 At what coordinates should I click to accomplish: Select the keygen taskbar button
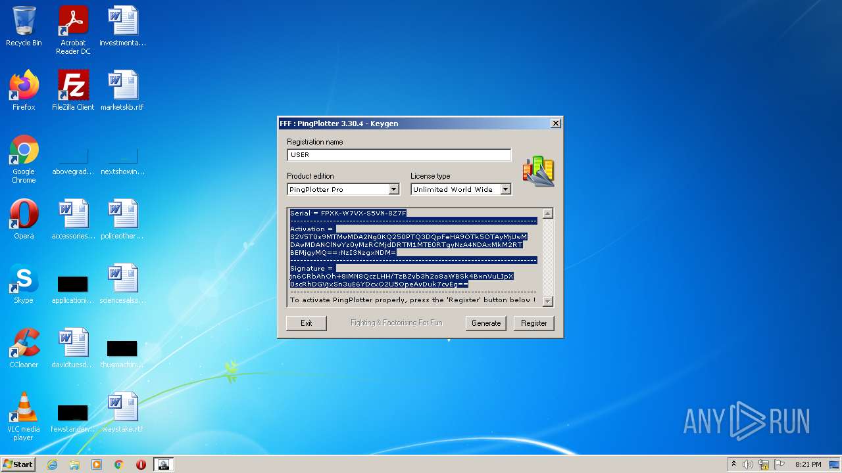[x=164, y=464]
